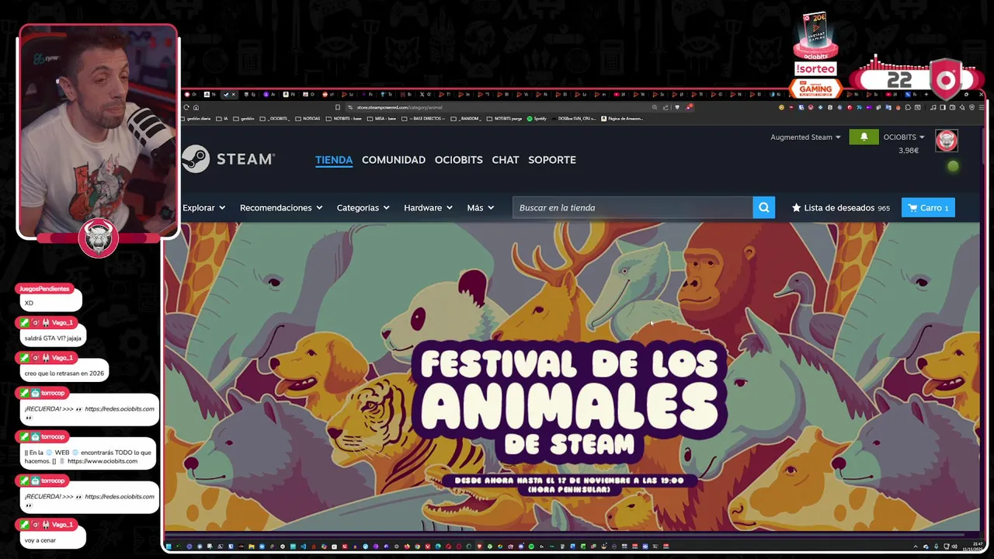Click the Windows Start button
Viewport: 994px width, 559px height.
click(x=169, y=547)
